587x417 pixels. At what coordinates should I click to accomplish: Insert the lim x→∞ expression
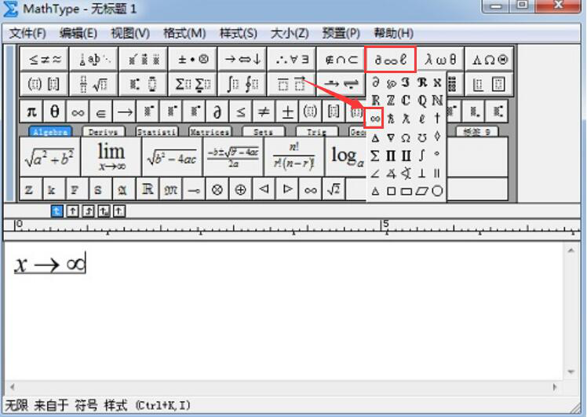click(111, 156)
